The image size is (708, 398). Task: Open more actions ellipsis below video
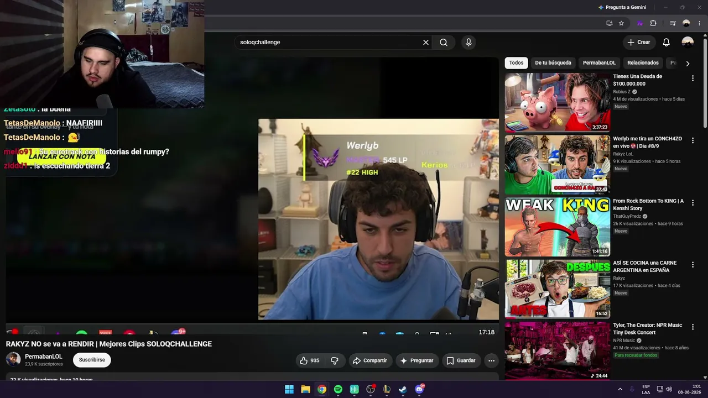pos(491,360)
